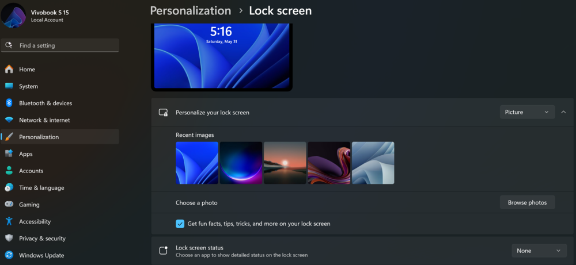576x265 pixels.
Task: Click the search magnifier icon
Action: (9, 45)
